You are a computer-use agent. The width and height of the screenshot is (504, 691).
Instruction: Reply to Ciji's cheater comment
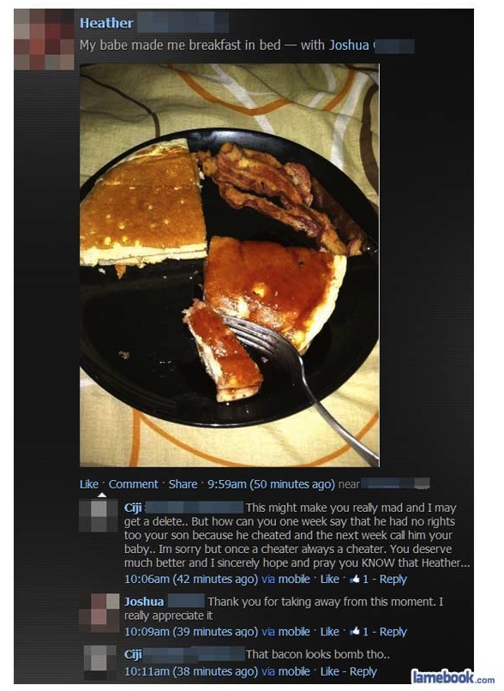pyautogui.click(x=393, y=579)
